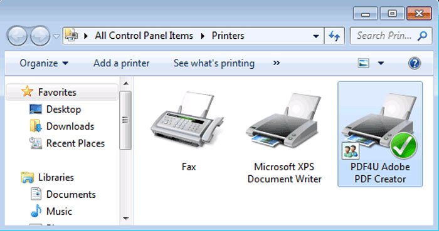
Task: Click Add a printer
Action: click(x=121, y=63)
